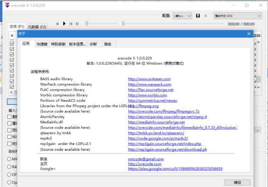
Task: Open the un4seen.com link
Action: (149, 79)
